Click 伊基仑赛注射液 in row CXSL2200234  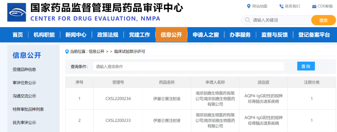pos(167,99)
